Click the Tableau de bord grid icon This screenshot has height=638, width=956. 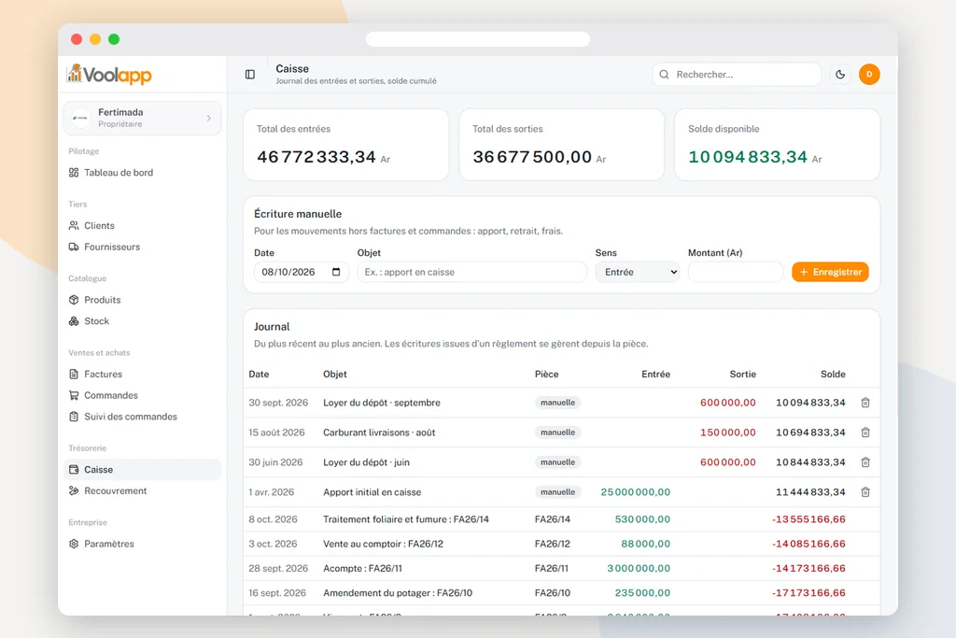pyautogui.click(x=74, y=173)
